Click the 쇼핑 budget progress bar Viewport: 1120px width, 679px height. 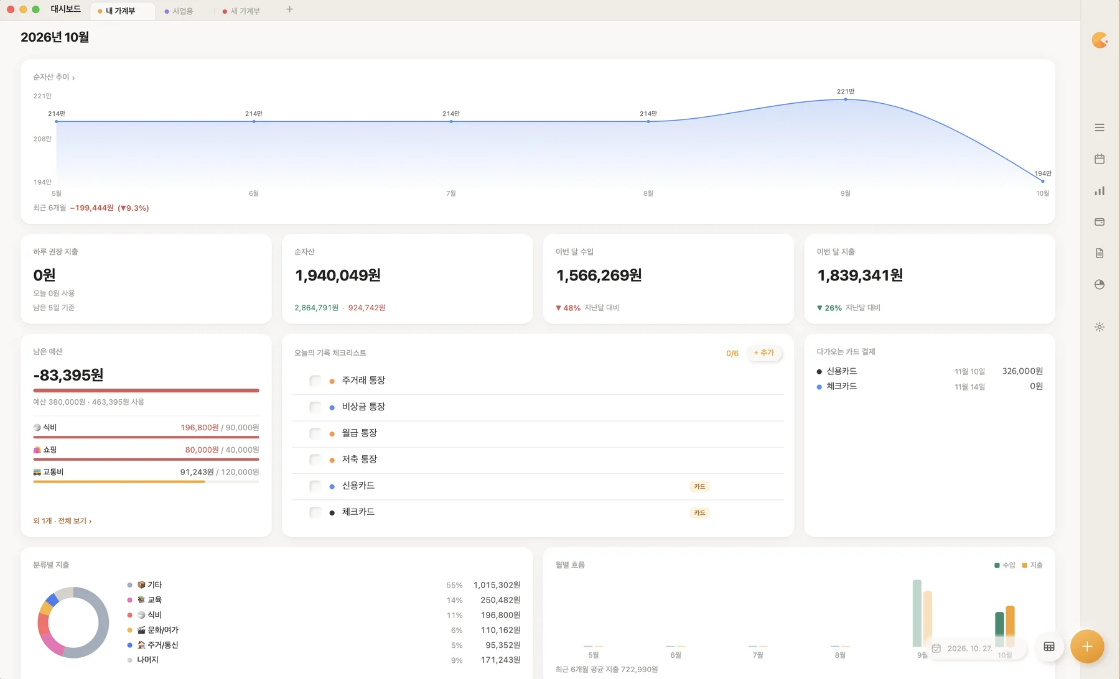point(146,460)
